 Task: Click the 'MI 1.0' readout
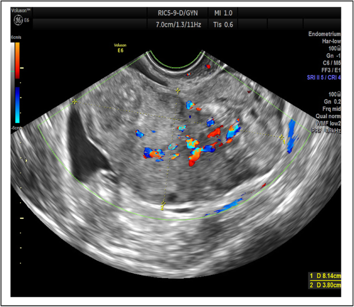tap(223, 13)
